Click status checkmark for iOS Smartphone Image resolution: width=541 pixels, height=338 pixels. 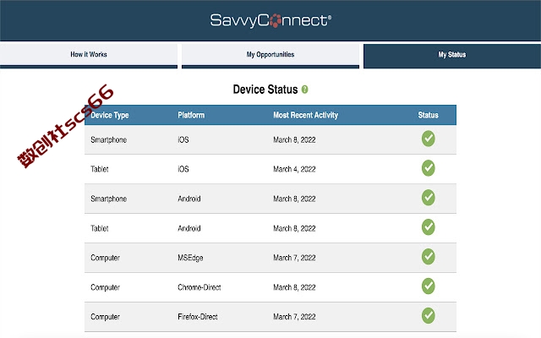click(x=429, y=139)
